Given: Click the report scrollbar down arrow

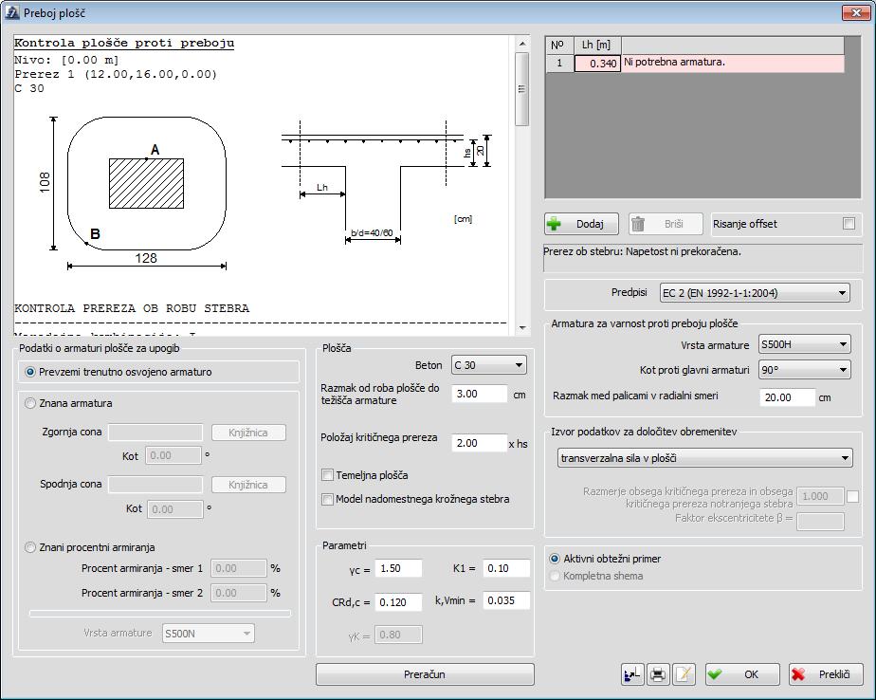Looking at the screenshot, I should pyautogui.click(x=521, y=327).
